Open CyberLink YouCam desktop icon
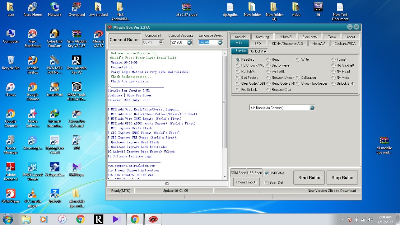Image resolution: width=400 pixels, height=225 pixels. pos(54,38)
